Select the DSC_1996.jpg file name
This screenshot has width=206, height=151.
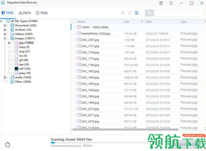(90, 103)
